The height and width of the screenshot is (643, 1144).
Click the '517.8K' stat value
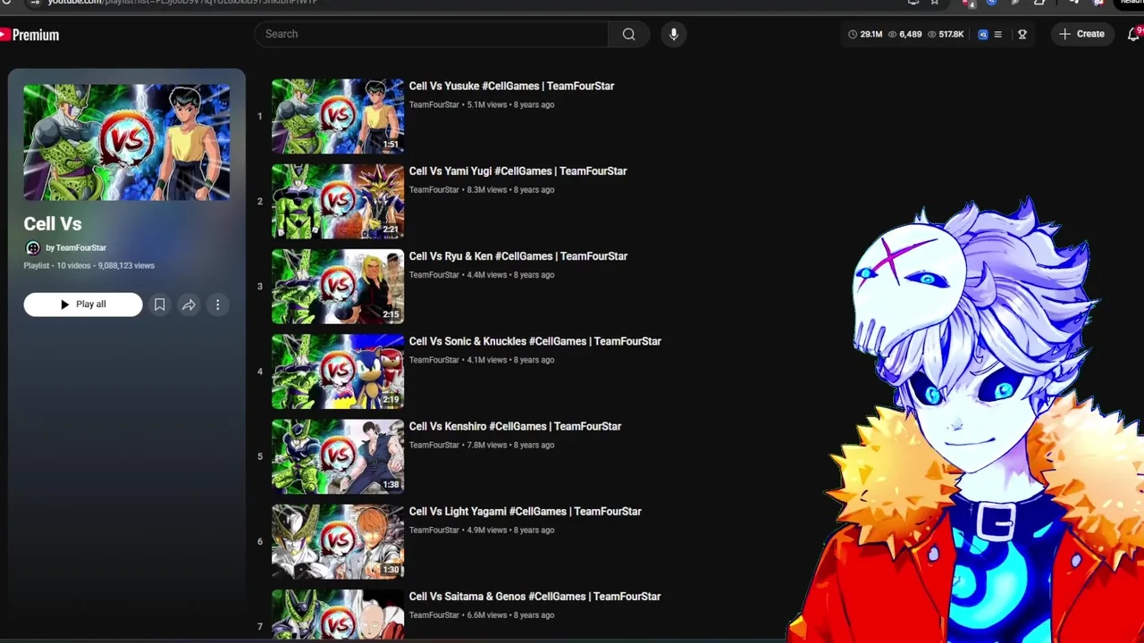(x=951, y=34)
